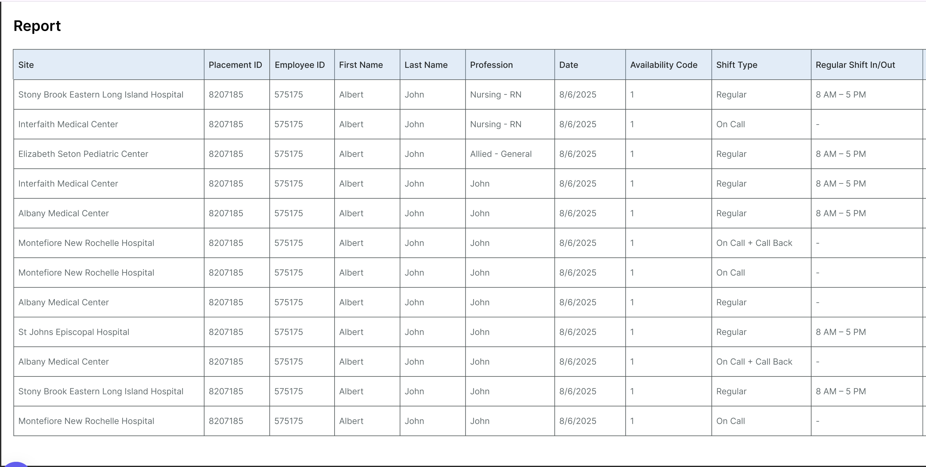Viewport: 926px width, 467px height.
Task: Sort the table by Site column
Action: [26, 65]
